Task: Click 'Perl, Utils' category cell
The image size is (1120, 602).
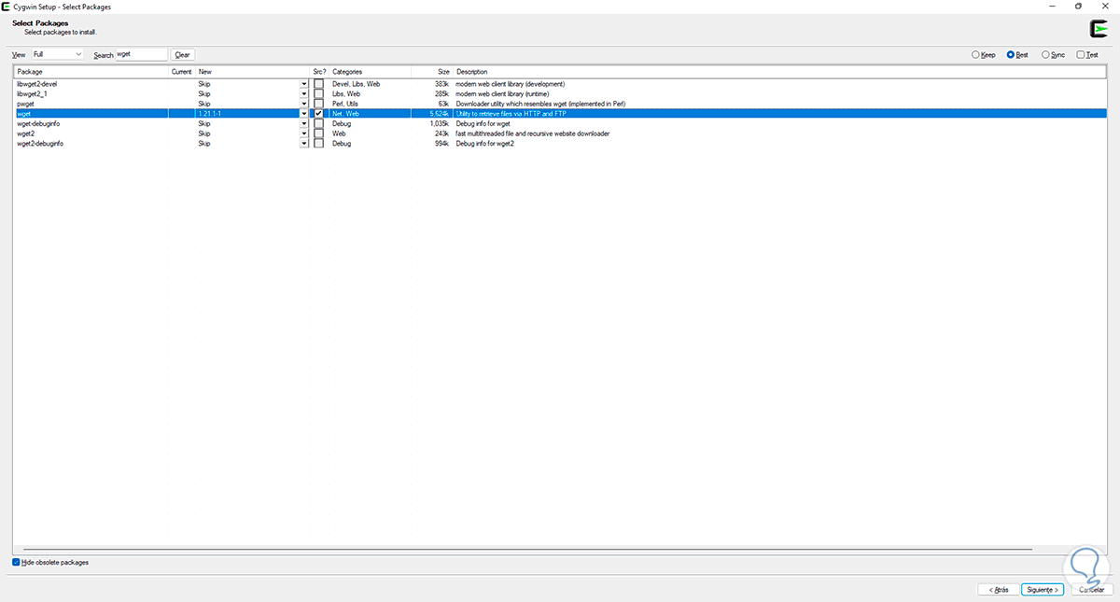Action: 347,104
